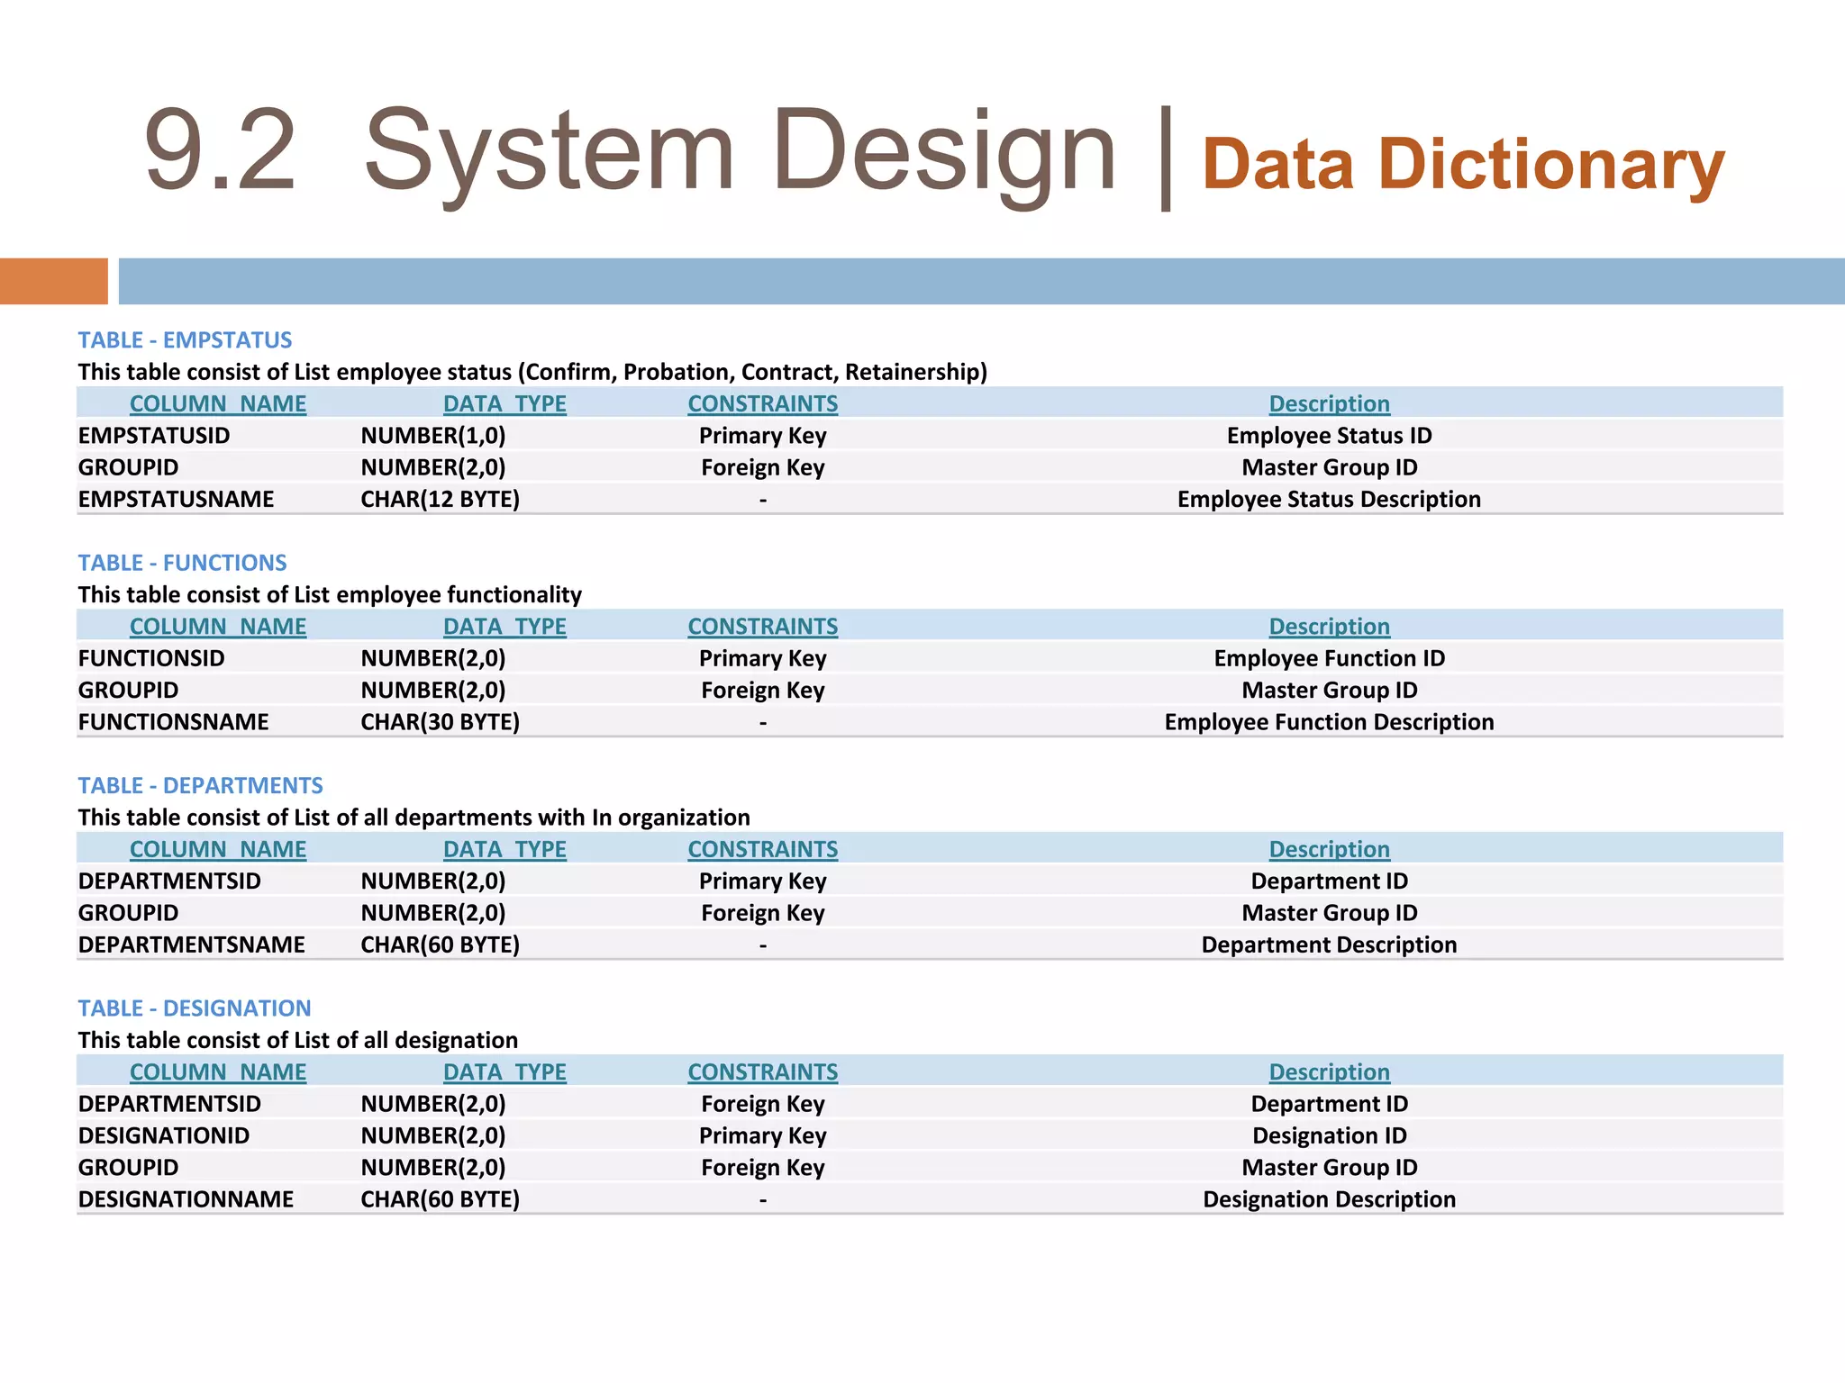Click the "CHAR(12 BYTE)" cell
This screenshot has height=1383, width=1845.
[441, 499]
